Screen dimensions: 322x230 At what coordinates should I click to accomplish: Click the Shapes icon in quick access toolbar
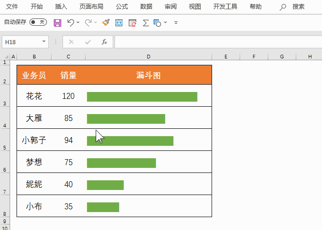point(157,23)
